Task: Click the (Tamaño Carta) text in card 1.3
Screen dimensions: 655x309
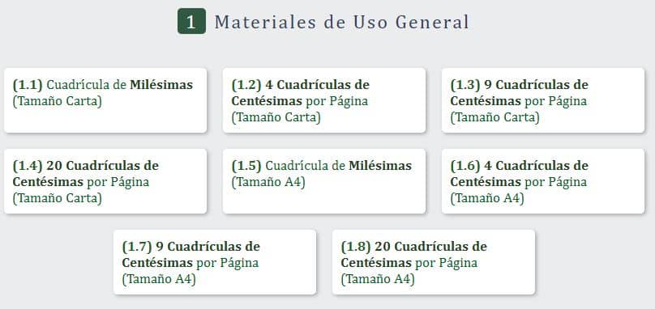Action: 495,117
